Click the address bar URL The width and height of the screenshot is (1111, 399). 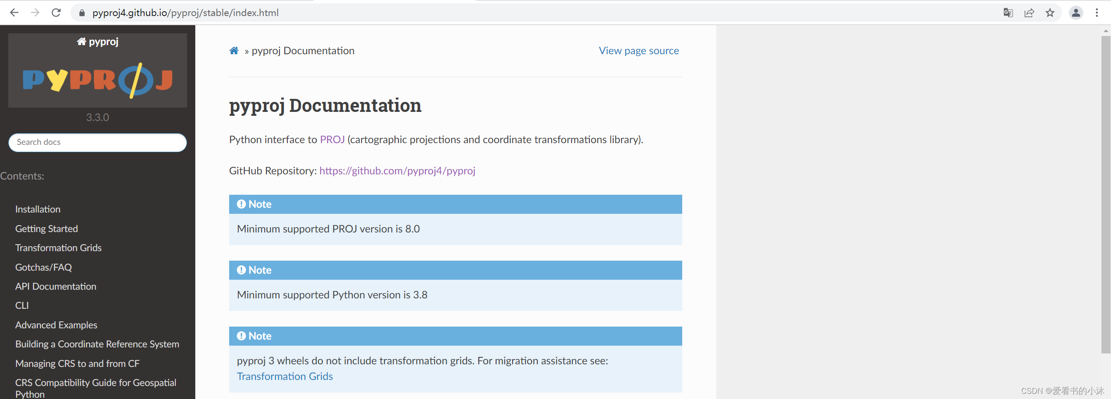click(185, 13)
